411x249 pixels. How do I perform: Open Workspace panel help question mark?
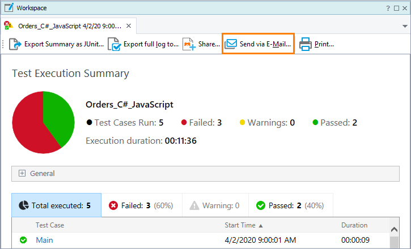click(x=388, y=8)
